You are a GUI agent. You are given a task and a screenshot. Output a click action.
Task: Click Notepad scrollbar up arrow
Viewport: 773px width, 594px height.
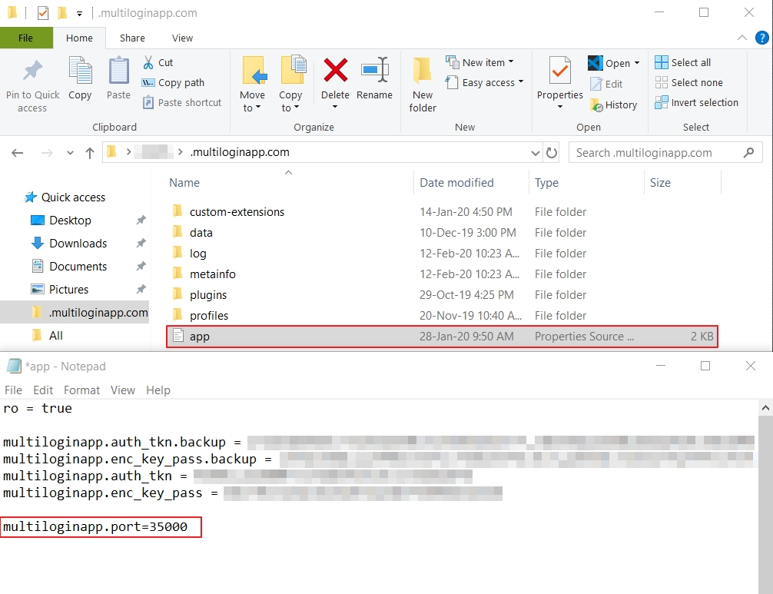pos(765,408)
